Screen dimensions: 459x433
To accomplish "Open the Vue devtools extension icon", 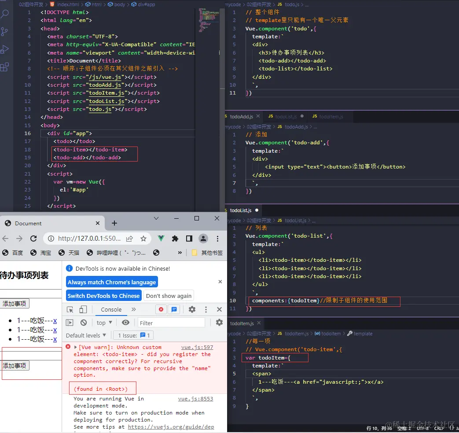I will click(x=161, y=239).
